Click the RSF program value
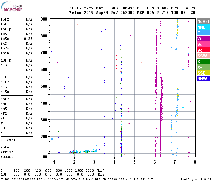Image resolution: width=212 pixels, height=181 pixels. 141,13
